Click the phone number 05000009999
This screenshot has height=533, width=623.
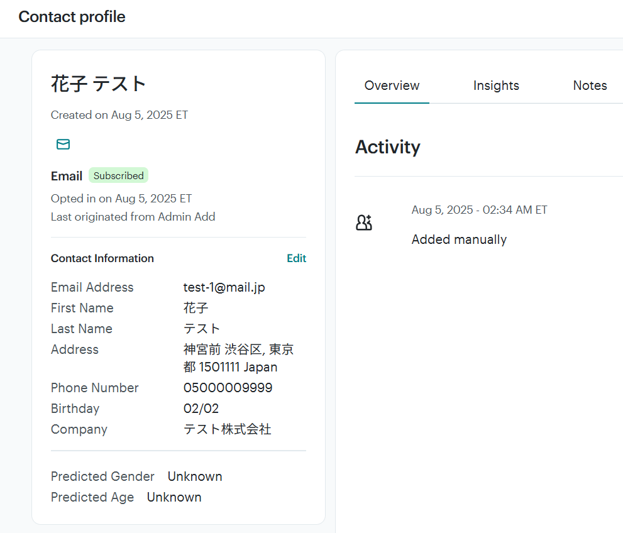(228, 388)
